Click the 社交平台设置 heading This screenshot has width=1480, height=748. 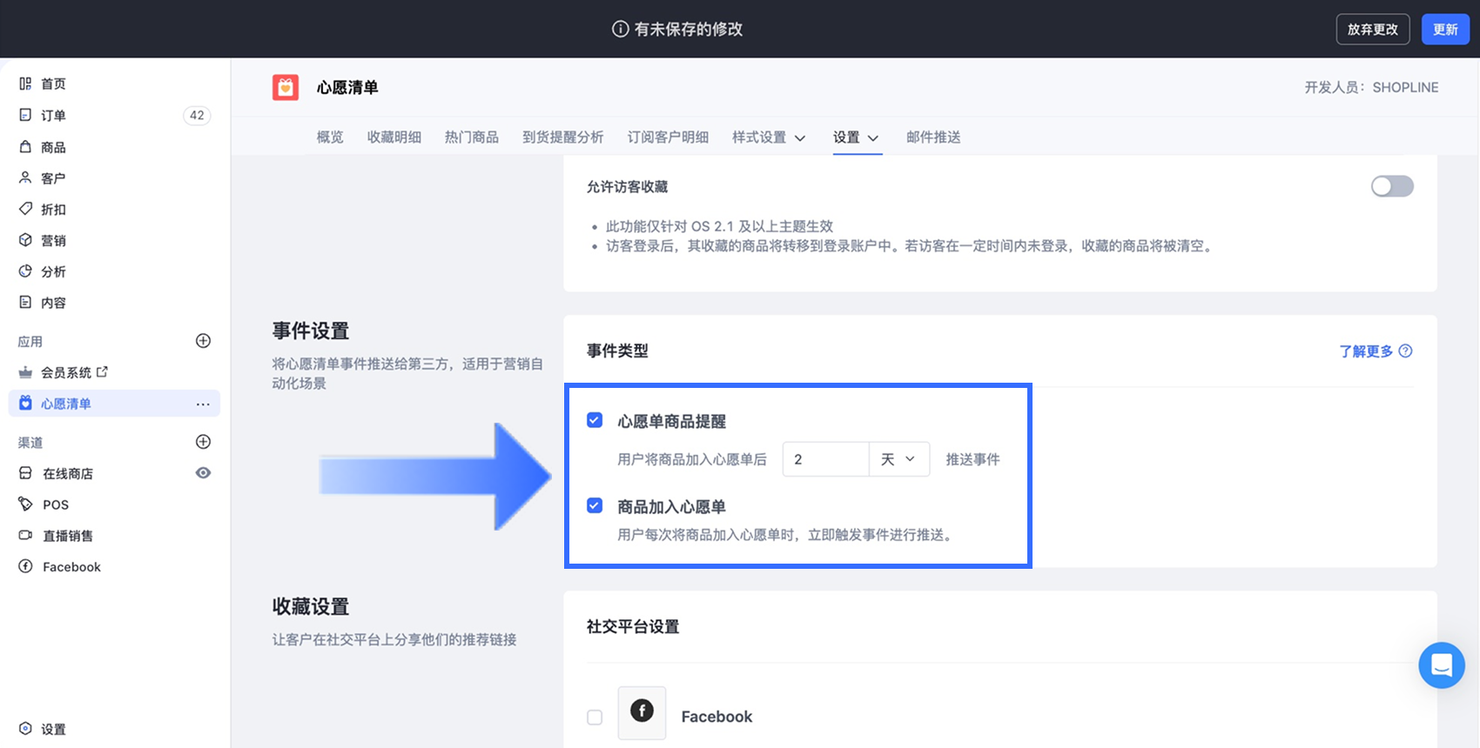coord(633,627)
